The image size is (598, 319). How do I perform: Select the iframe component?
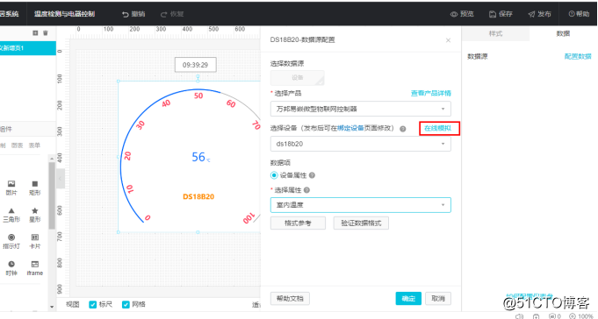pyautogui.click(x=35, y=268)
